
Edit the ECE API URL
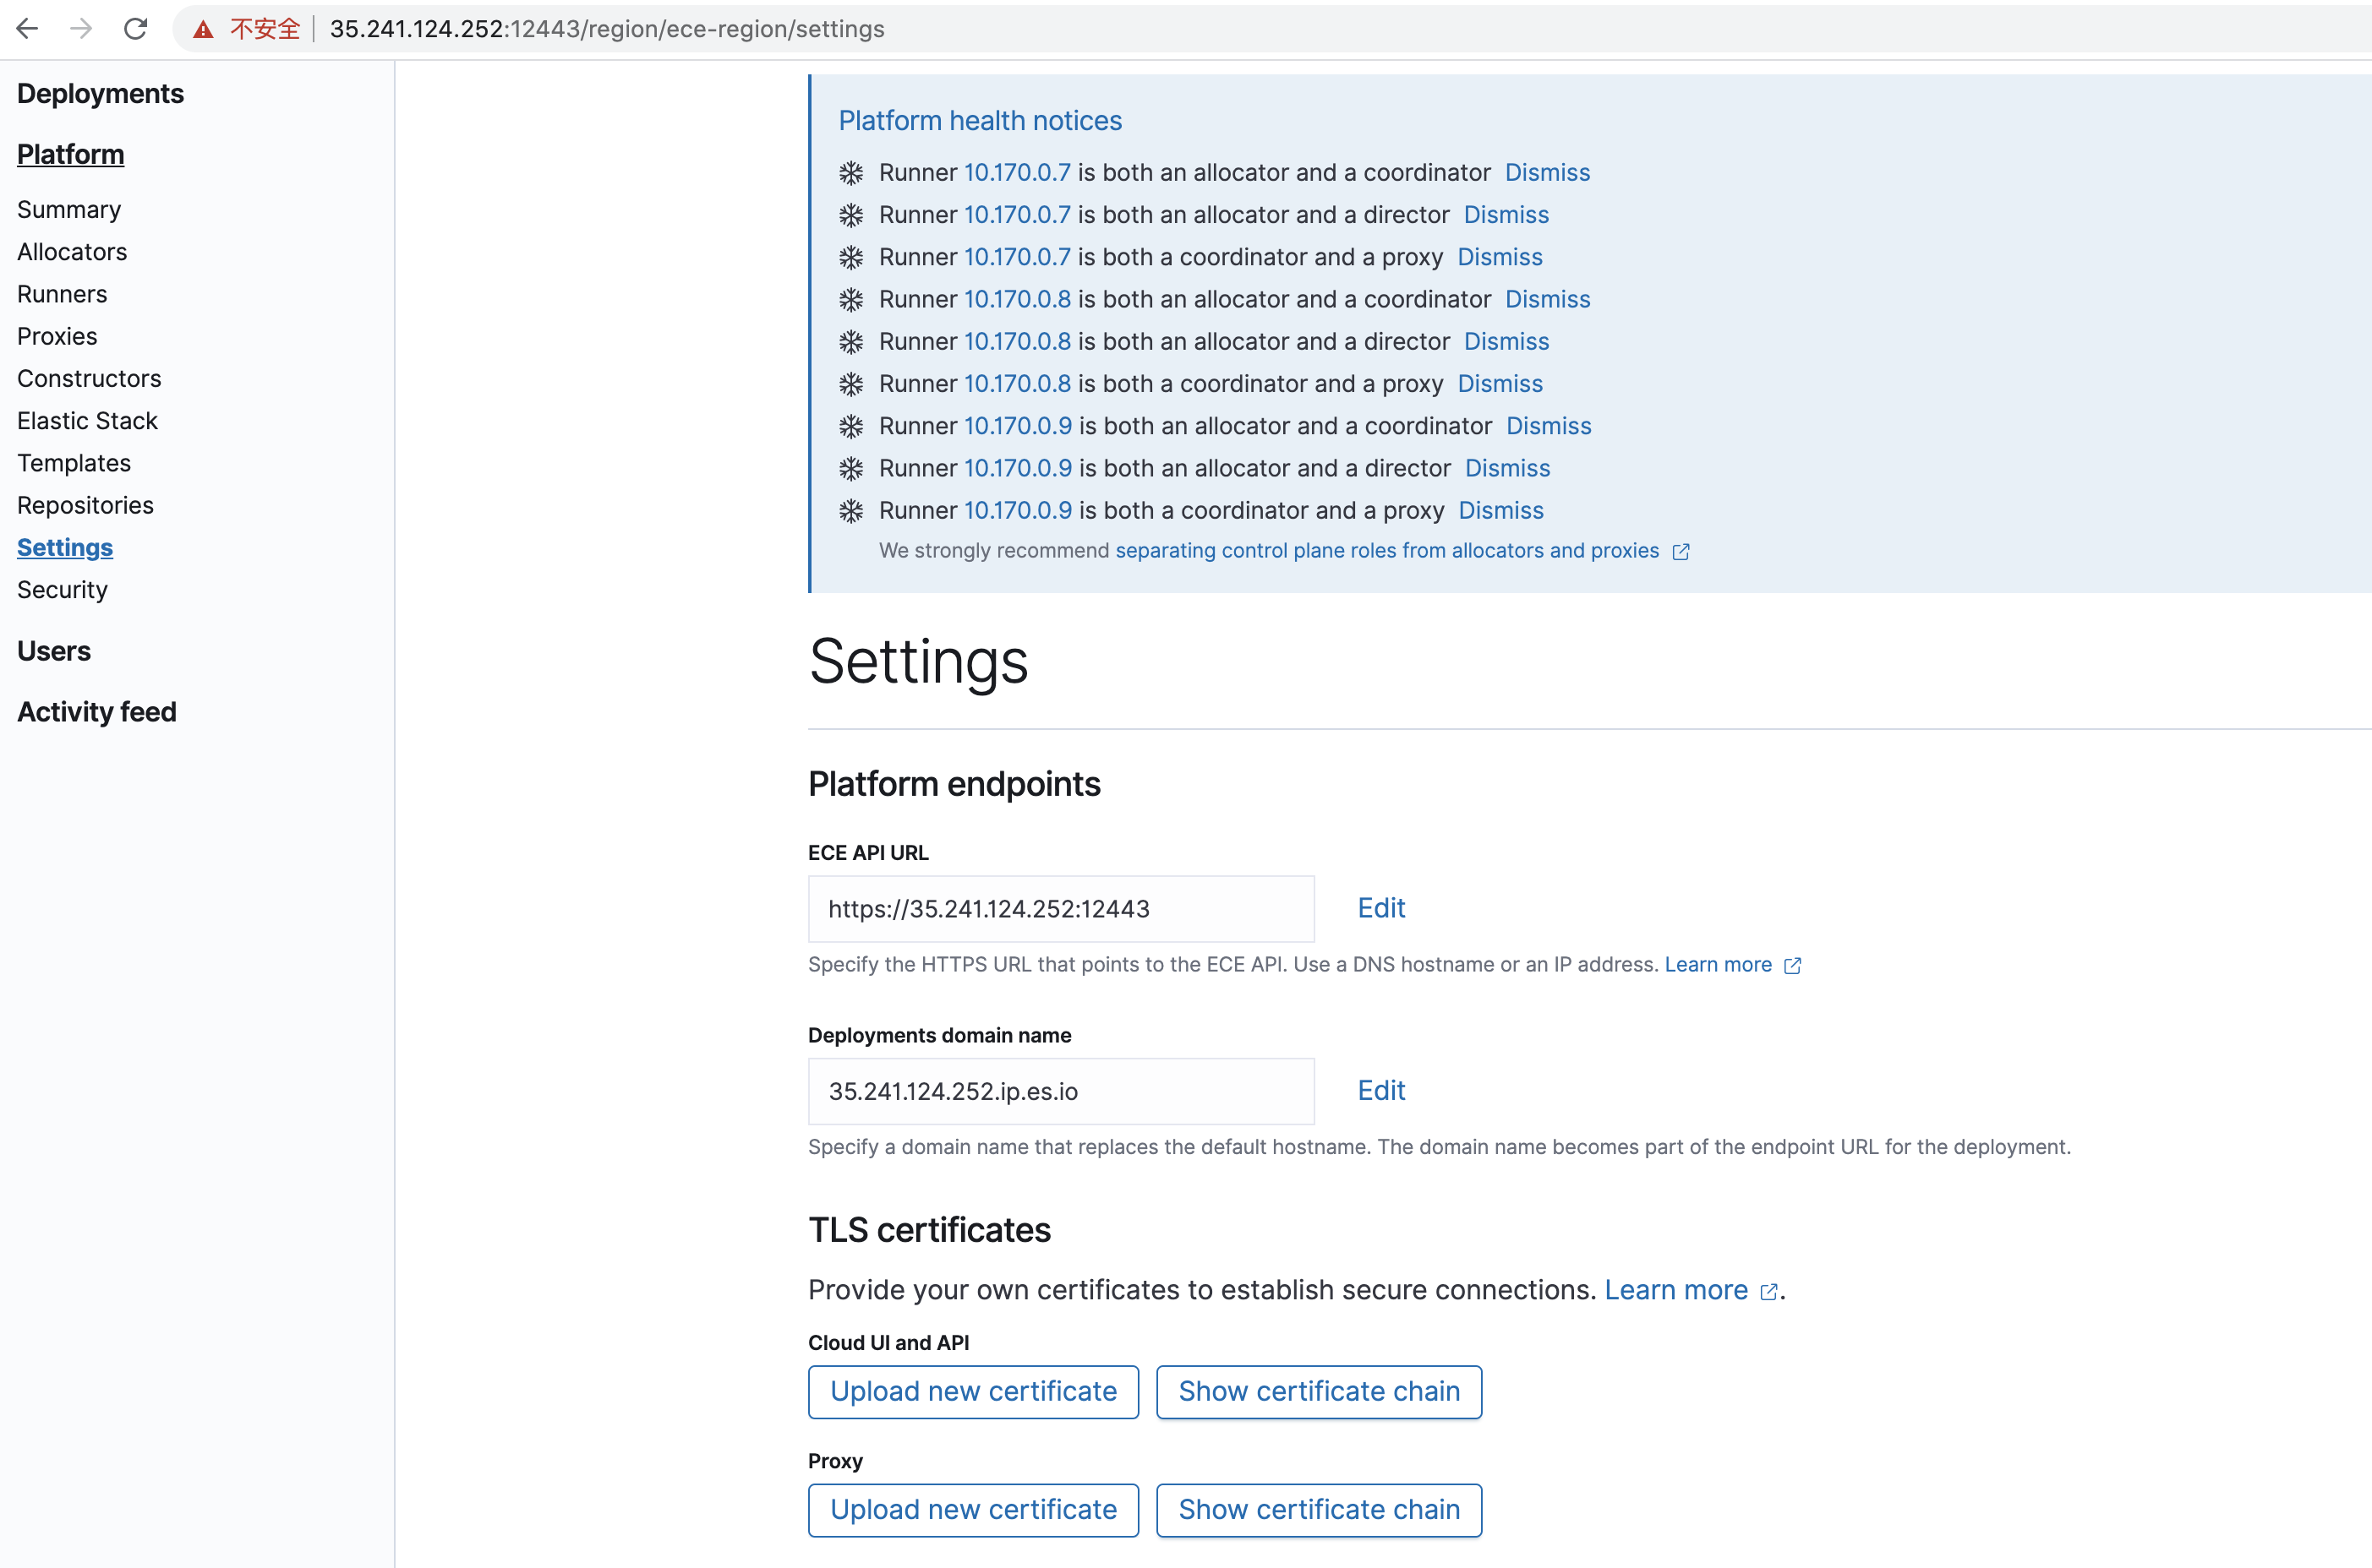pos(1380,908)
